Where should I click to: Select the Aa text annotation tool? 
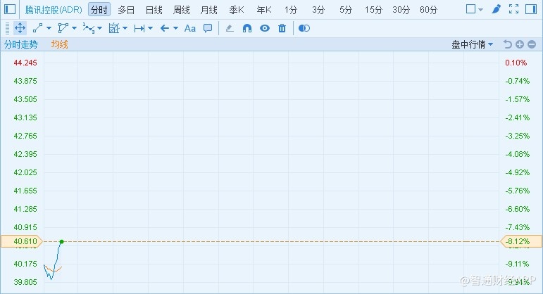(189, 28)
